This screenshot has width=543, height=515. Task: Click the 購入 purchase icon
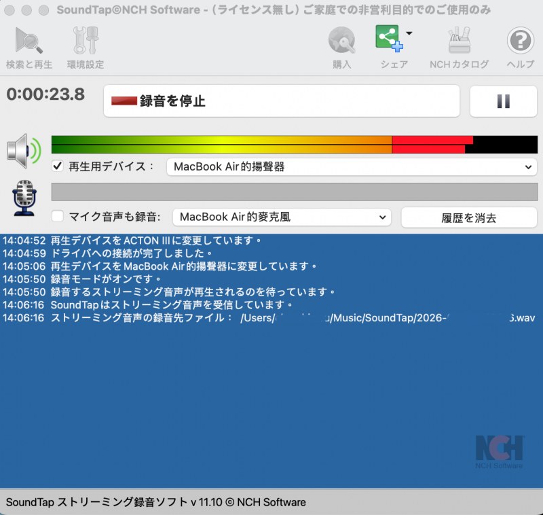pyautogui.click(x=342, y=48)
